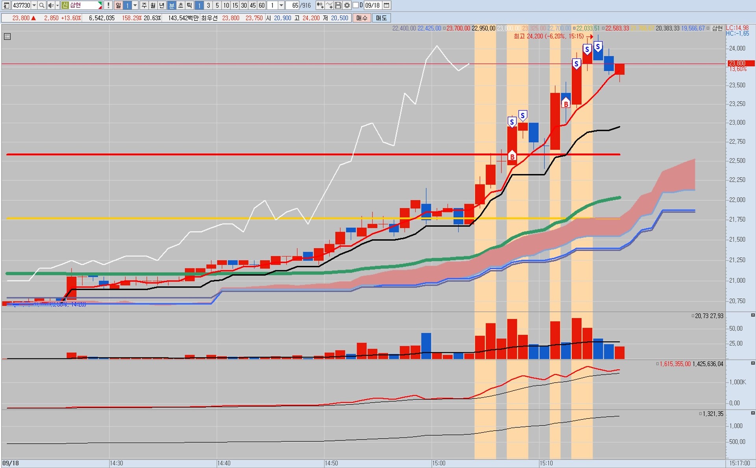Click the stock search magnifier icon
Viewport: 756px width, 468px height.
[42, 6]
